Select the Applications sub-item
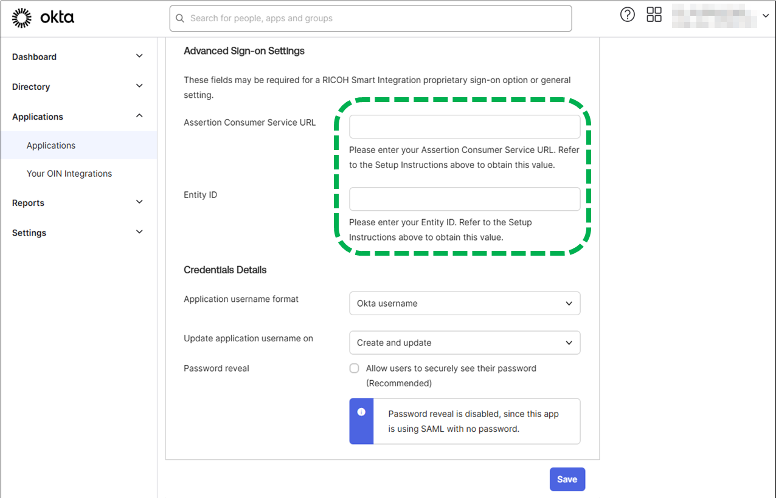776x498 pixels. click(x=50, y=145)
